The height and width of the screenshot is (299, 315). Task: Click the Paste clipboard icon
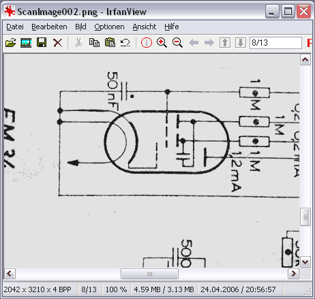[x=110, y=42]
